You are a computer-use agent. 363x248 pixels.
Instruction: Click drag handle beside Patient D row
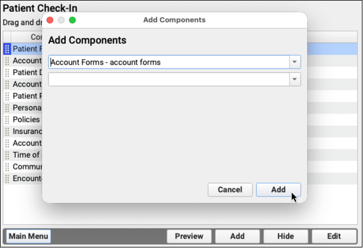pyautogui.click(x=7, y=72)
